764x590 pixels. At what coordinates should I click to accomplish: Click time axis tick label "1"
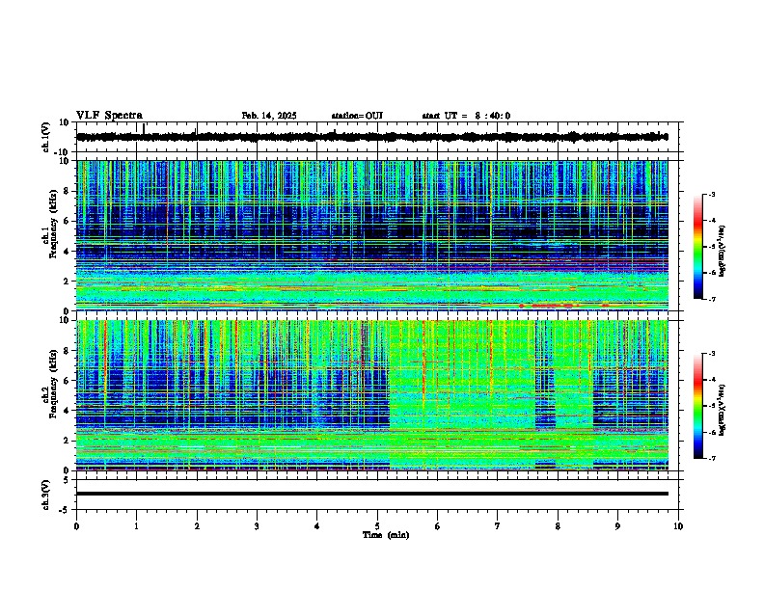136,526
